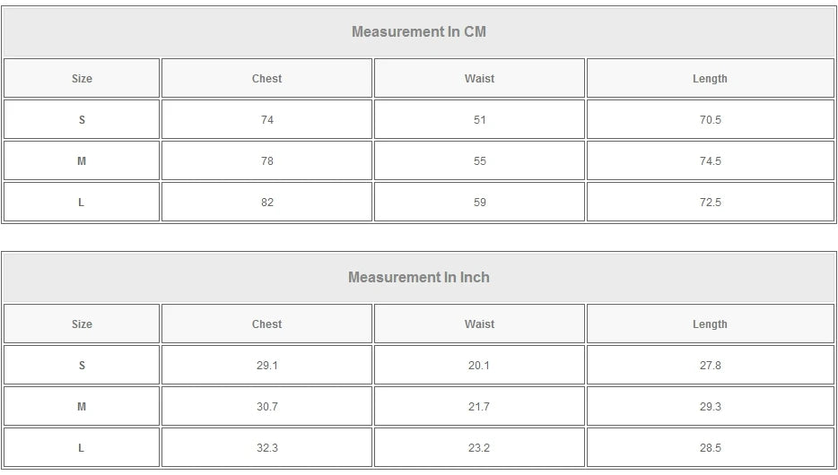
Task: Click the waist value 20.1 cell
Action: pos(479,366)
